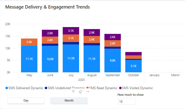This screenshot has width=185, height=109.
Task: Select October's 5.1K delivered segment
Action: click(134, 66)
